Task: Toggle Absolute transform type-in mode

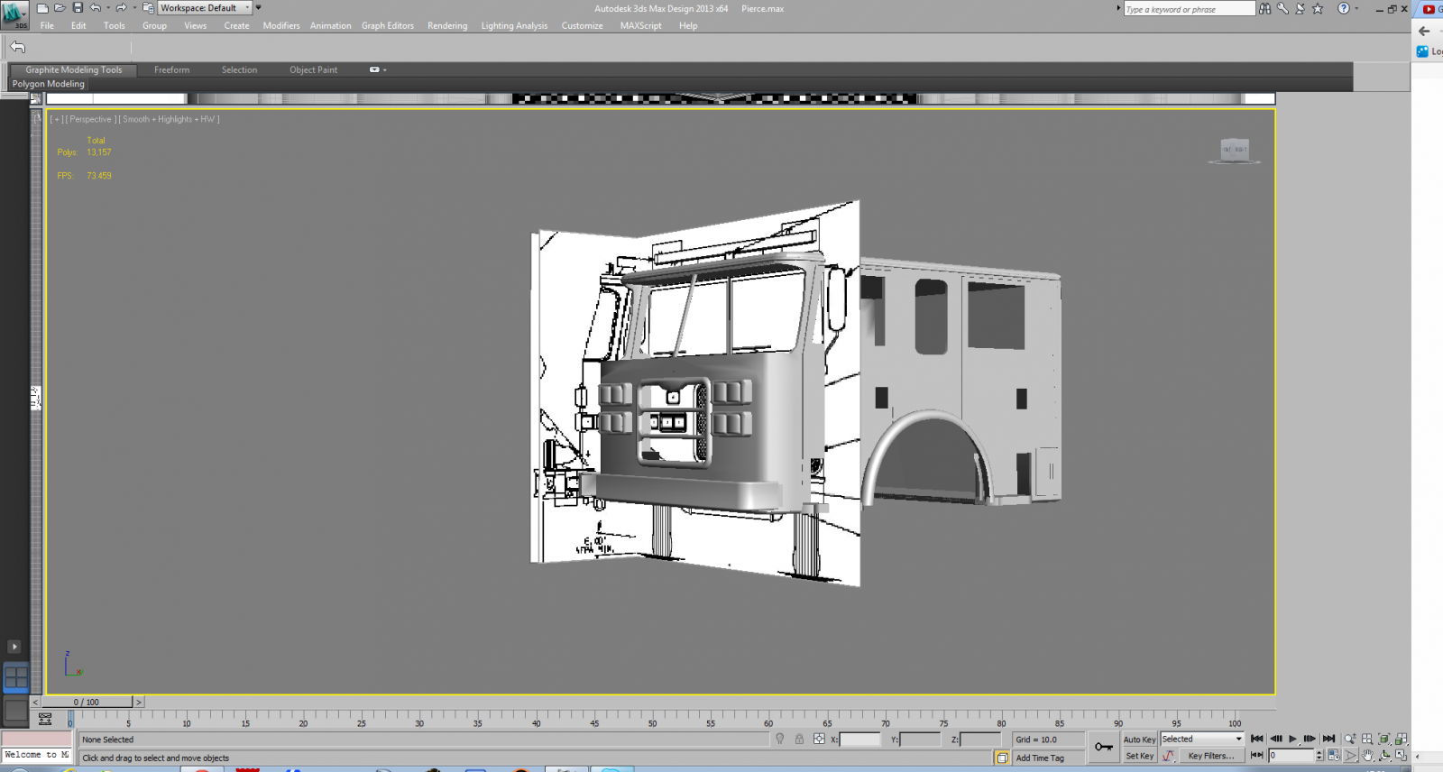Action: [819, 739]
